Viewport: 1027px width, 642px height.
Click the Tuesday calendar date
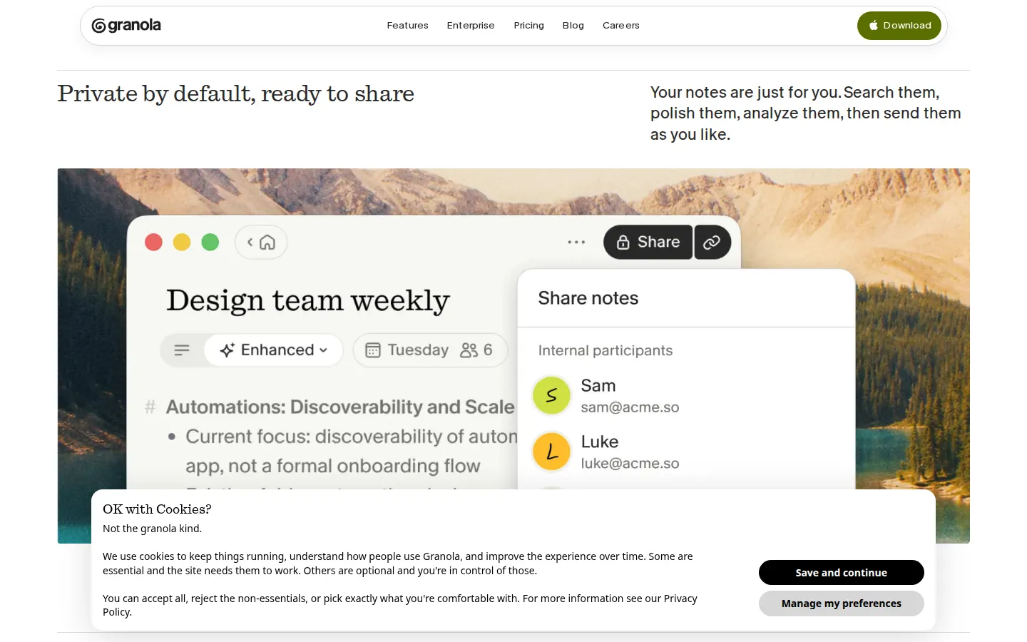click(x=407, y=350)
